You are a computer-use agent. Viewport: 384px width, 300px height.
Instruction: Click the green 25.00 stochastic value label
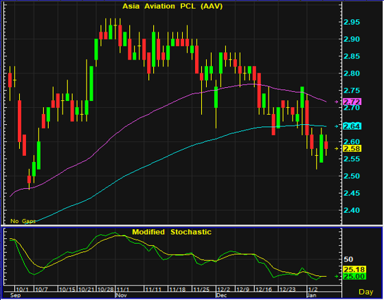coord(354,276)
